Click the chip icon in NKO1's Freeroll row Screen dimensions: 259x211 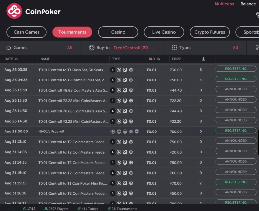119,132
